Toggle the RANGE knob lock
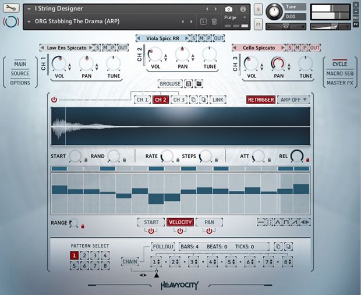 click(x=83, y=226)
